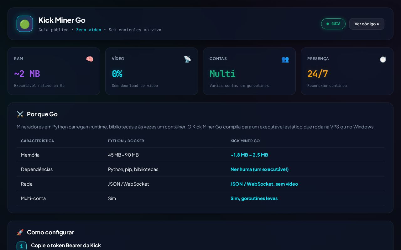Screen dimensions: 401x250
Task: Click the 'Dependências' row label
Action: click(x=37, y=169)
